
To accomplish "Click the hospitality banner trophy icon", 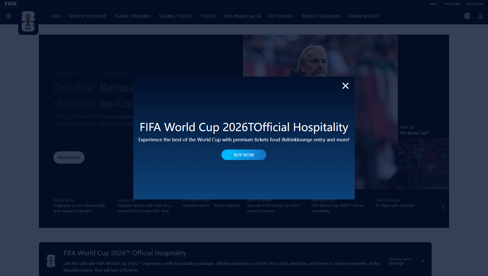I will click(51, 261).
